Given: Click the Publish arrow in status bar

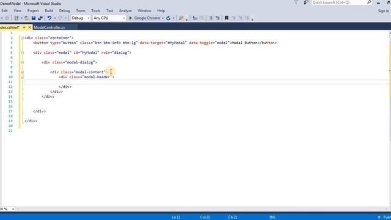Looking at the screenshot, I should pos(379,218).
